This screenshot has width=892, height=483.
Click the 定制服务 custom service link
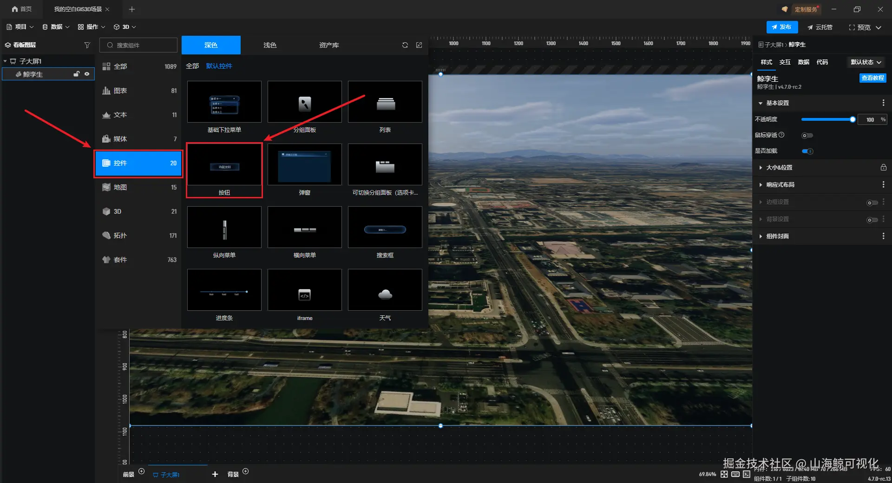806,9
